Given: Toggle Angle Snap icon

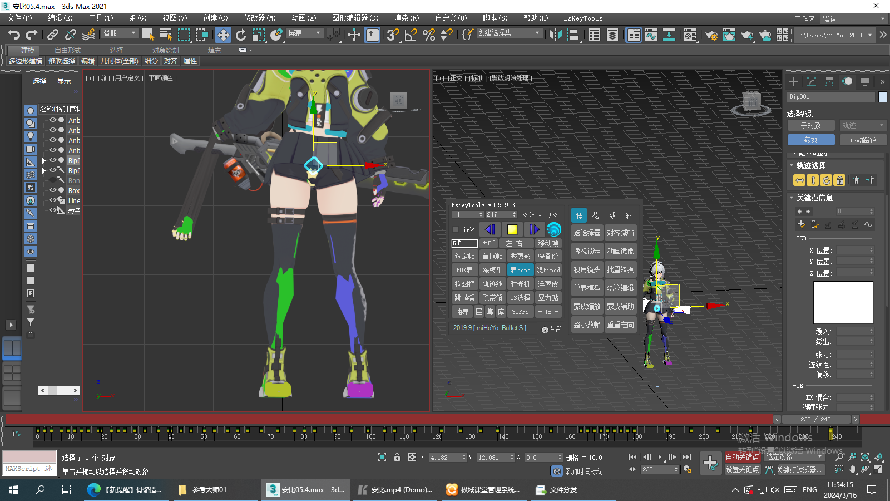Looking at the screenshot, I should pyautogui.click(x=411, y=35).
